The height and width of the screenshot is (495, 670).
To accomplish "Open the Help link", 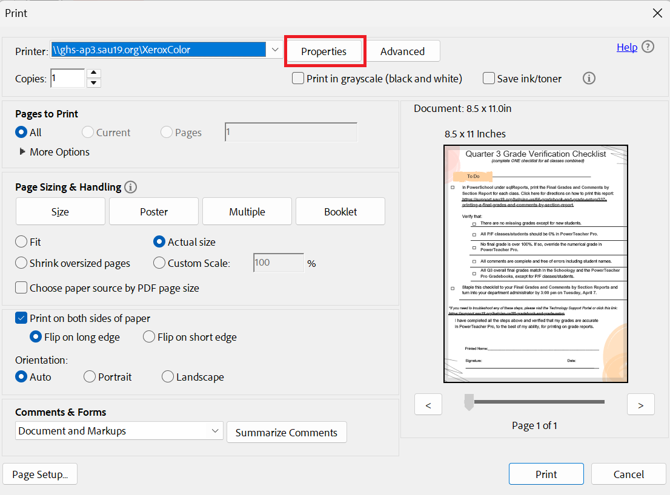I will tap(626, 47).
